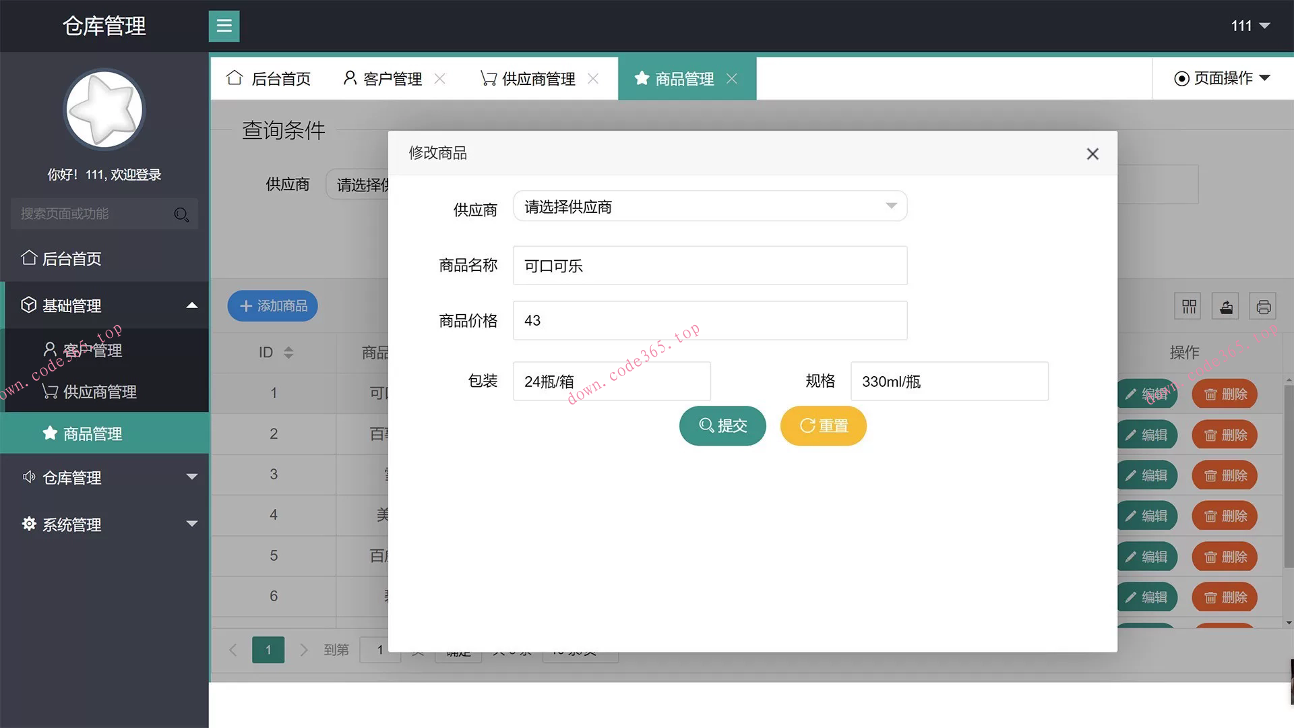The width and height of the screenshot is (1294, 728).
Task: Click the star avatar image in sidebar
Action: click(x=104, y=109)
